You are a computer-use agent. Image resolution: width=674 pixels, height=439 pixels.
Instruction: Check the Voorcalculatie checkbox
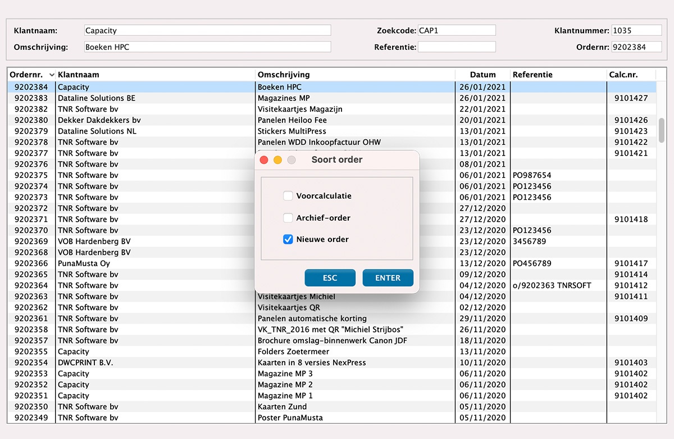click(x=288, y=196)
